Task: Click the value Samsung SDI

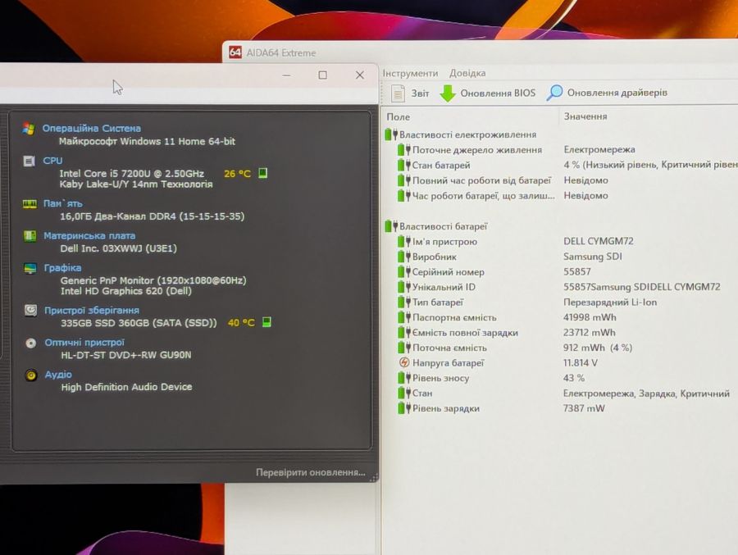Action: 593,257
